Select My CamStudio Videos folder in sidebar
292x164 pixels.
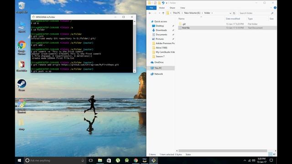click(163, 52)
